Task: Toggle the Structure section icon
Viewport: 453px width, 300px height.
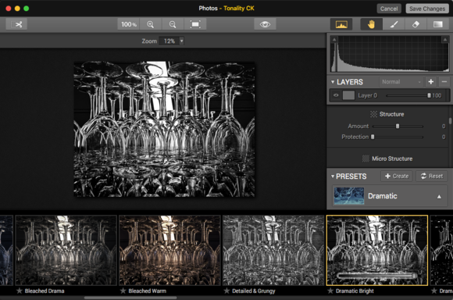Action: tap(373, 114)
